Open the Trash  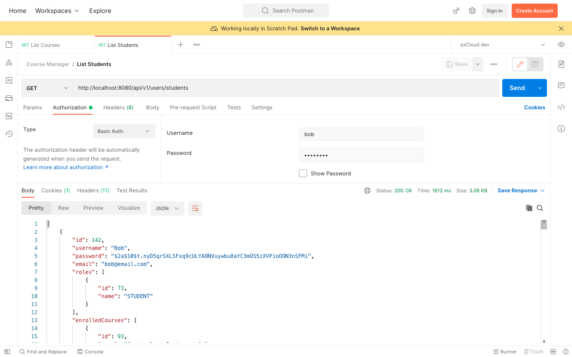(534, 352)
